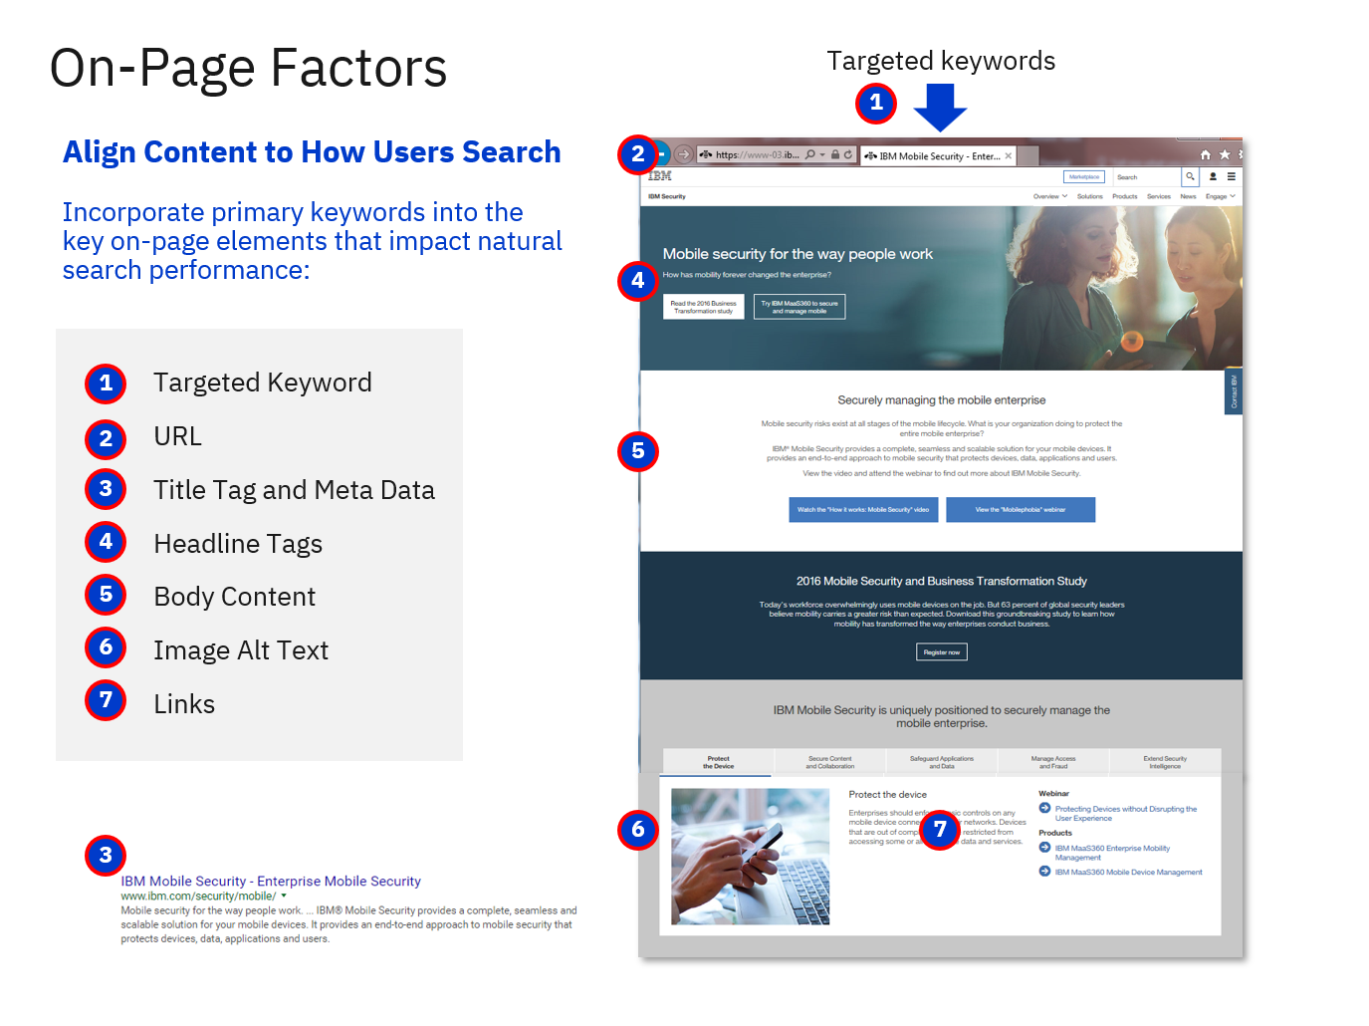Open IBM MaaS360 Mobile Device Management link
The height and width of the screenshot is (1026, 1369).
(1128, 872)
